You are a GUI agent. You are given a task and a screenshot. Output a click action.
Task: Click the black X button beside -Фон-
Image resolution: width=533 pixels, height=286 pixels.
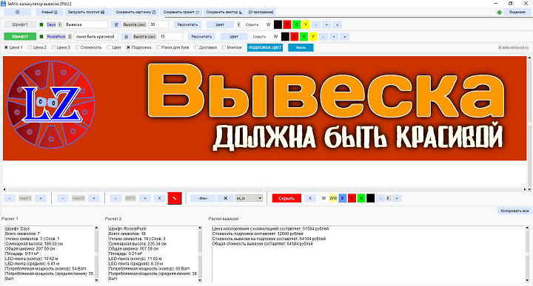tap(225, 198)
